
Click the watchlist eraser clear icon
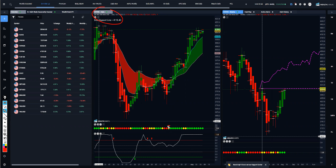click(83, 17)
